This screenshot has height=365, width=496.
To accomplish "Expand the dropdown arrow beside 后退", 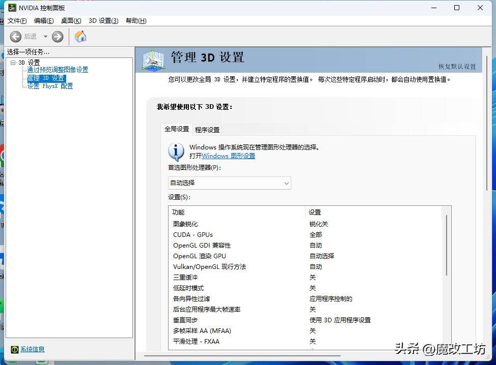I will (x=45, y=36).
